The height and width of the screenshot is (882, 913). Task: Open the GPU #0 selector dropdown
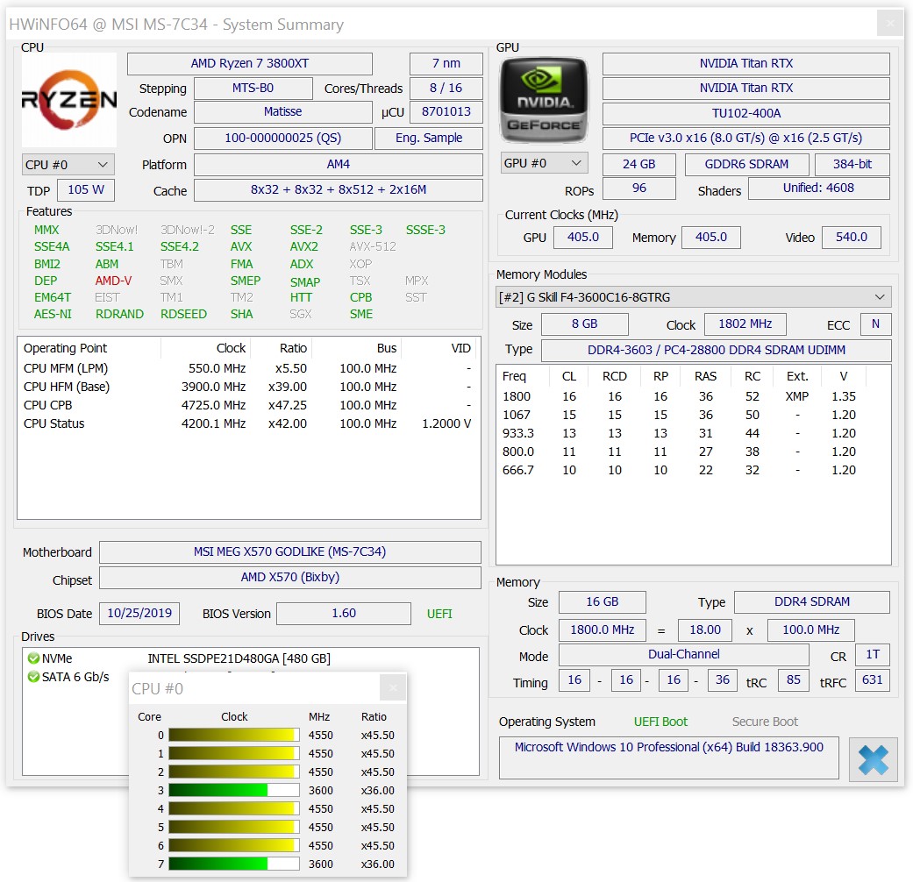544,163
